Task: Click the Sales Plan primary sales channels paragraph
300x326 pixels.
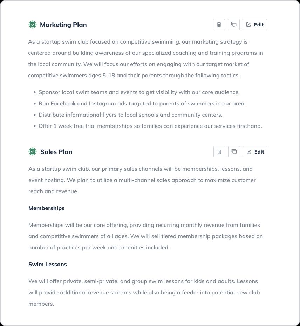Action: pos(142,180)
